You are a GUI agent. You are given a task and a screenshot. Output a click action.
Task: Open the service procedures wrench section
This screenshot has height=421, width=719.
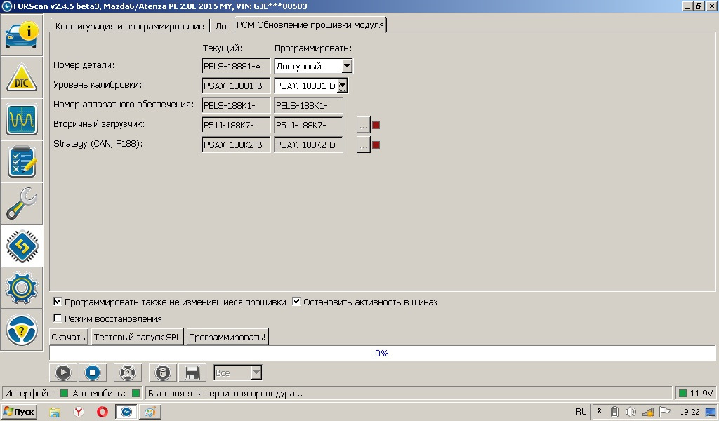22,204
